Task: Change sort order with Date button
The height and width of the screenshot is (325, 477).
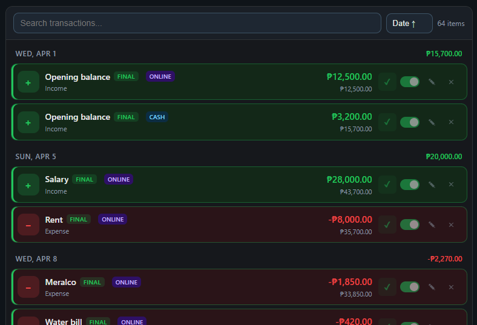Action: [409, 23]
